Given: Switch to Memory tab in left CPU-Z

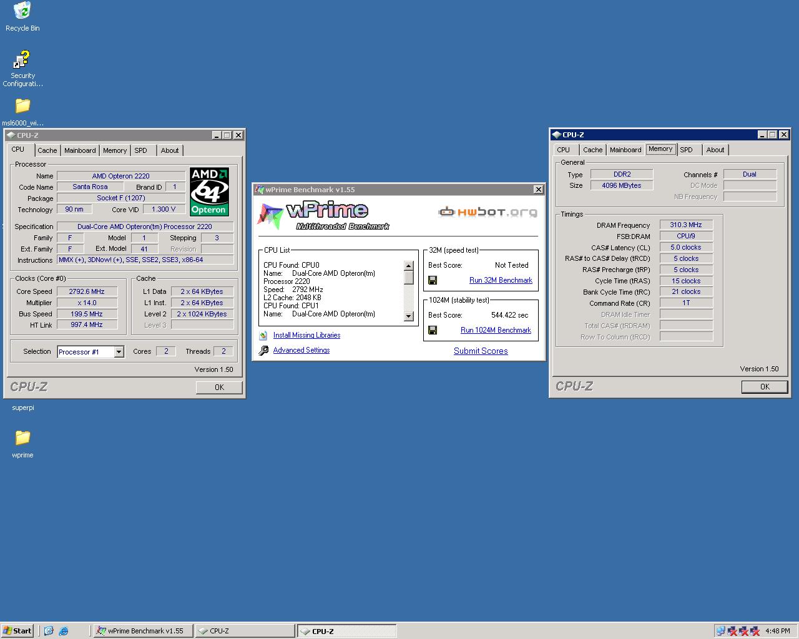Looking at the screenshot, I should pos(115,150).
